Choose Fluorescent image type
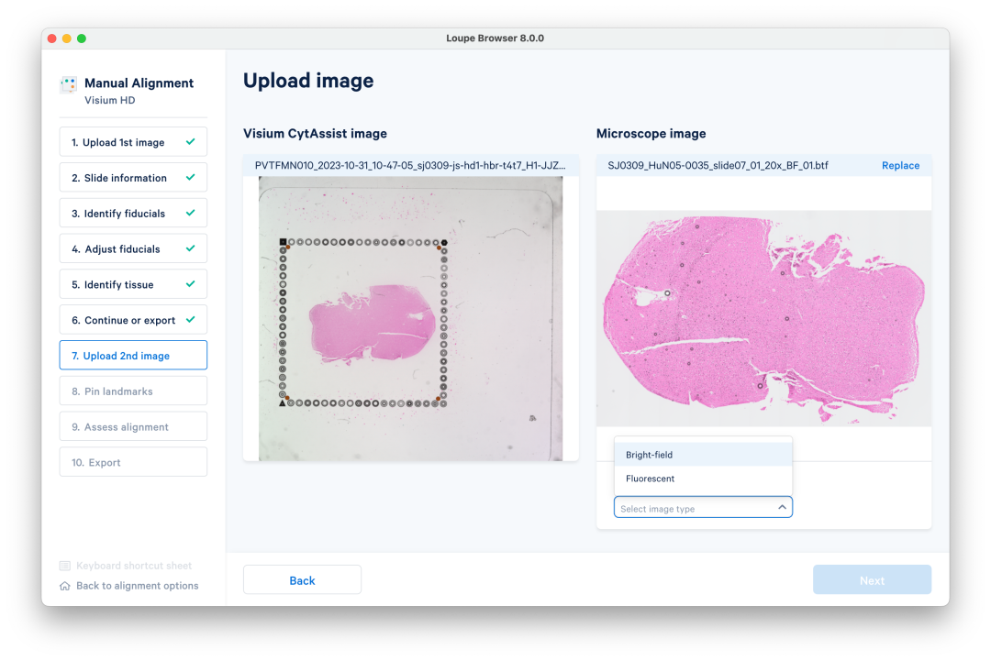The image size is (991, 661). tap(703, 479)
